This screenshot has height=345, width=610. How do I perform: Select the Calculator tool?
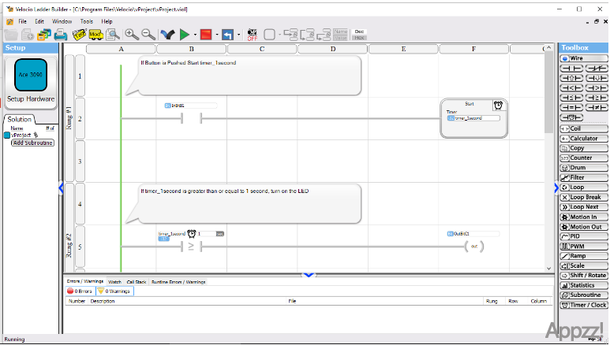(x=583, y=139)
